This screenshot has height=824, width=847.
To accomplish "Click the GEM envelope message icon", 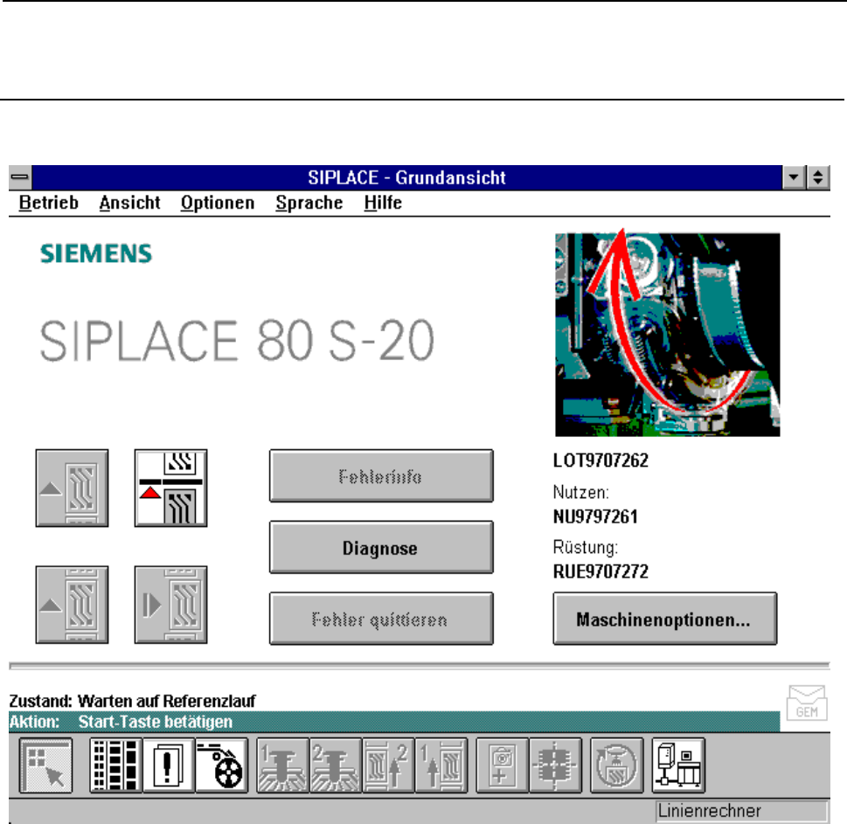I will 806,703.
